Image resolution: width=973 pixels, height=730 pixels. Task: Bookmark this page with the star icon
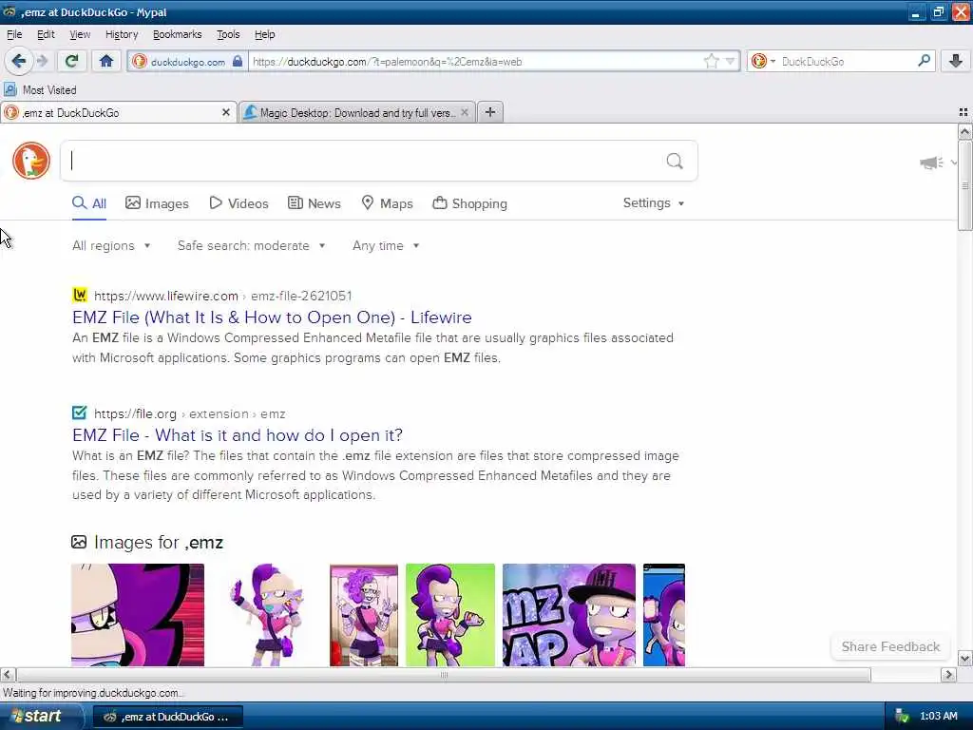[711, 61]
